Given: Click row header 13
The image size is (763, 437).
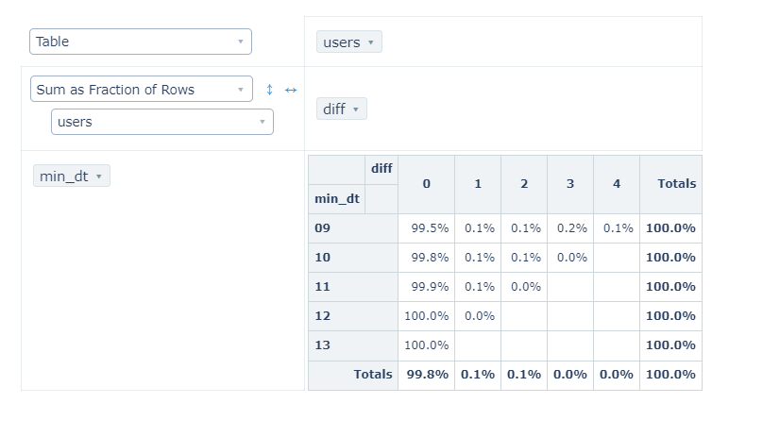Looking at the screenshot, I should [x=322, y=345].
